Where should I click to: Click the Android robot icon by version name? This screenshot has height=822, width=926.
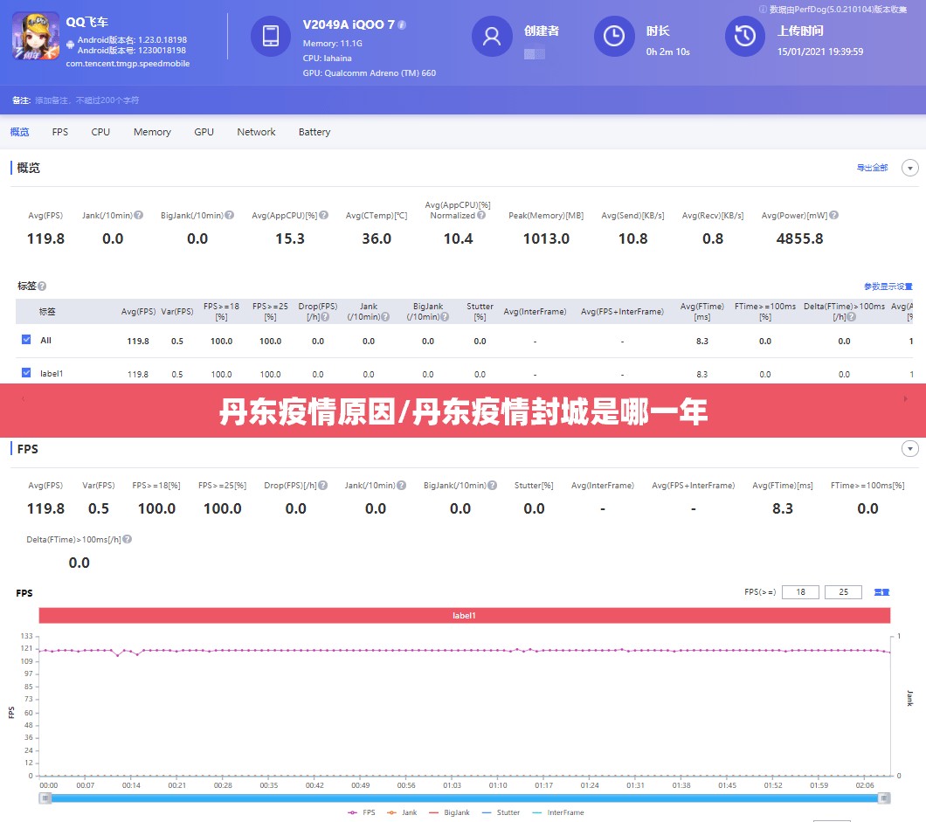[x=71, y=45]
